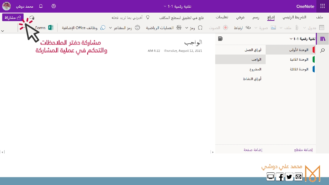This screenshot has height=185, width=329.
Task: Click the notebooks navigation icon in sidebar
Action: (x=323, y=39)
